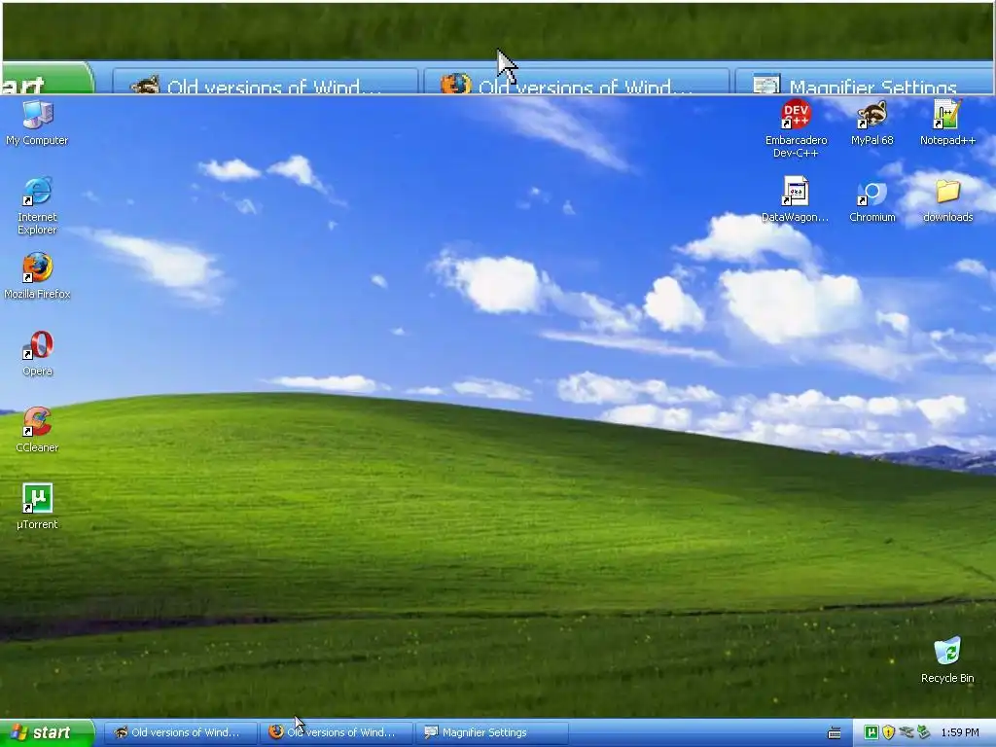The image size is (996, 747).
Task: Click the µTorrent tray icon
Action: coord(871,732)
